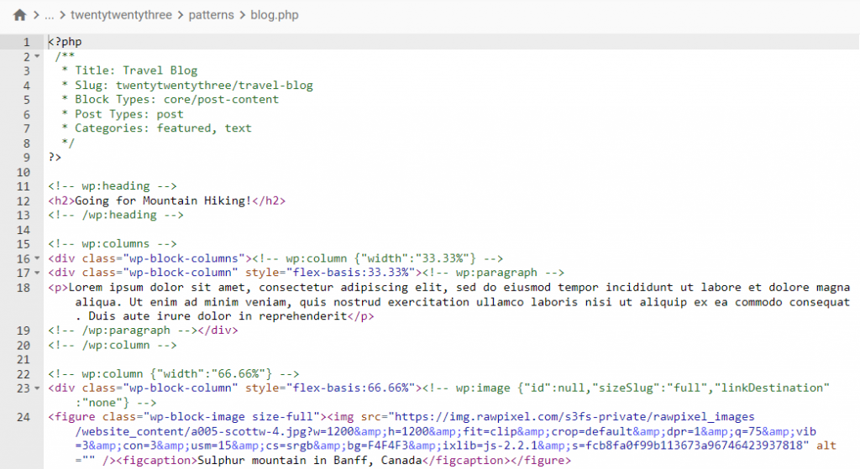Click 'Duis aute irure dolor in reprehenderit' text

coord(218,316)
